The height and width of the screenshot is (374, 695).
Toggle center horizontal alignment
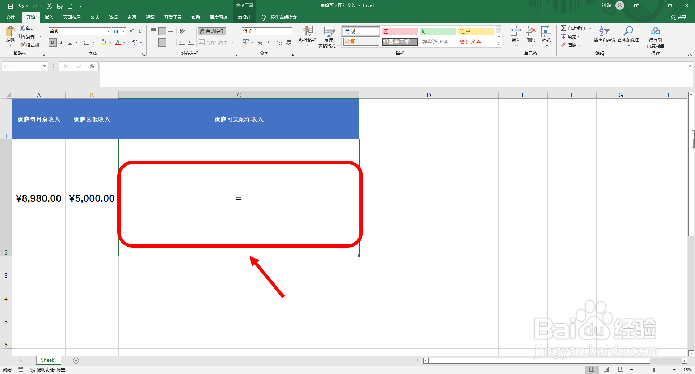(x=162, y=42)
